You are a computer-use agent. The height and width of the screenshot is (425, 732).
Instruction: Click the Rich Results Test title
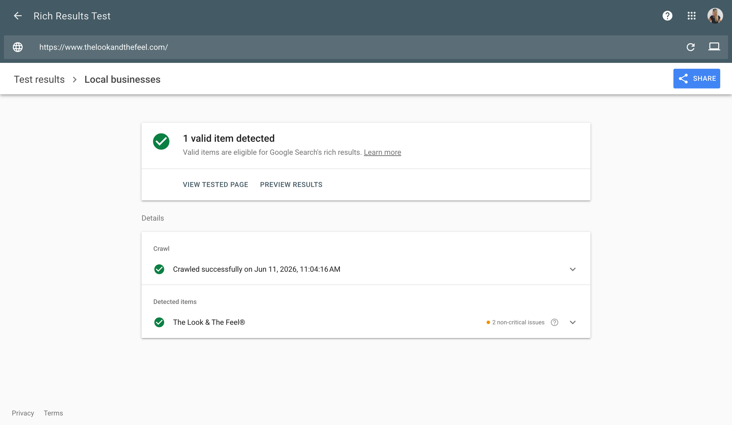tap(72, 16)
